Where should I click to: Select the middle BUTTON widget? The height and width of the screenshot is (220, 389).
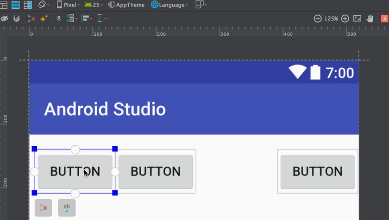[156, 172]
